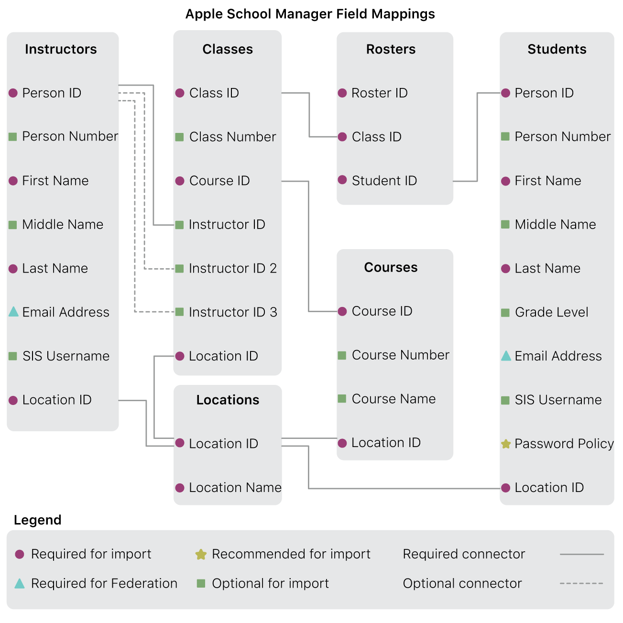
Task: Click the legend triangle for Required for Federation
Action: click(20, 583)
